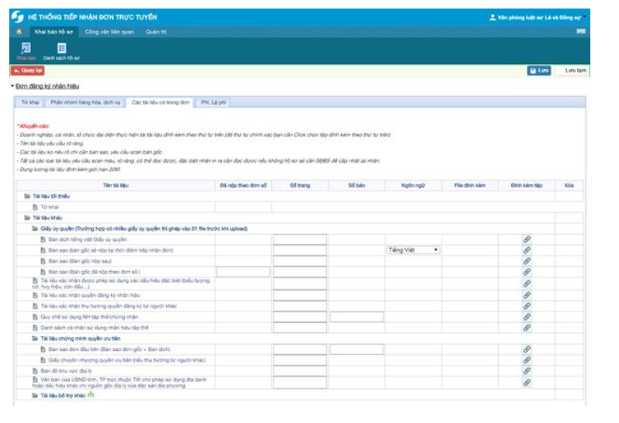The width and height of the screenshot is (619, 423).
Task: Attach file for Quy chế sử dụng NH tập thể
Action: pos(527,317)
